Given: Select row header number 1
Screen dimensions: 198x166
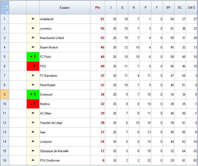Looking at the screenshot, I should pyautogui.click(x=4, y=19).
